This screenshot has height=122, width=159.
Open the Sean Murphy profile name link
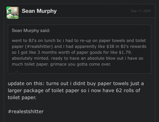pos(39,11)
